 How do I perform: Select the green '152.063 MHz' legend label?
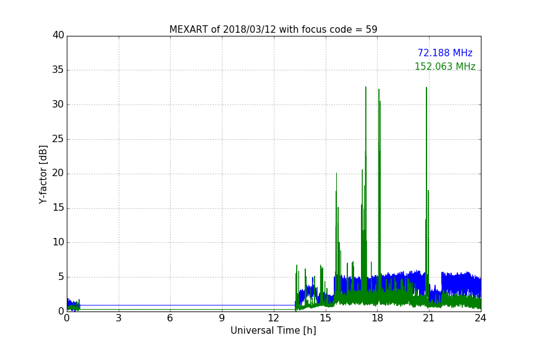445,66
